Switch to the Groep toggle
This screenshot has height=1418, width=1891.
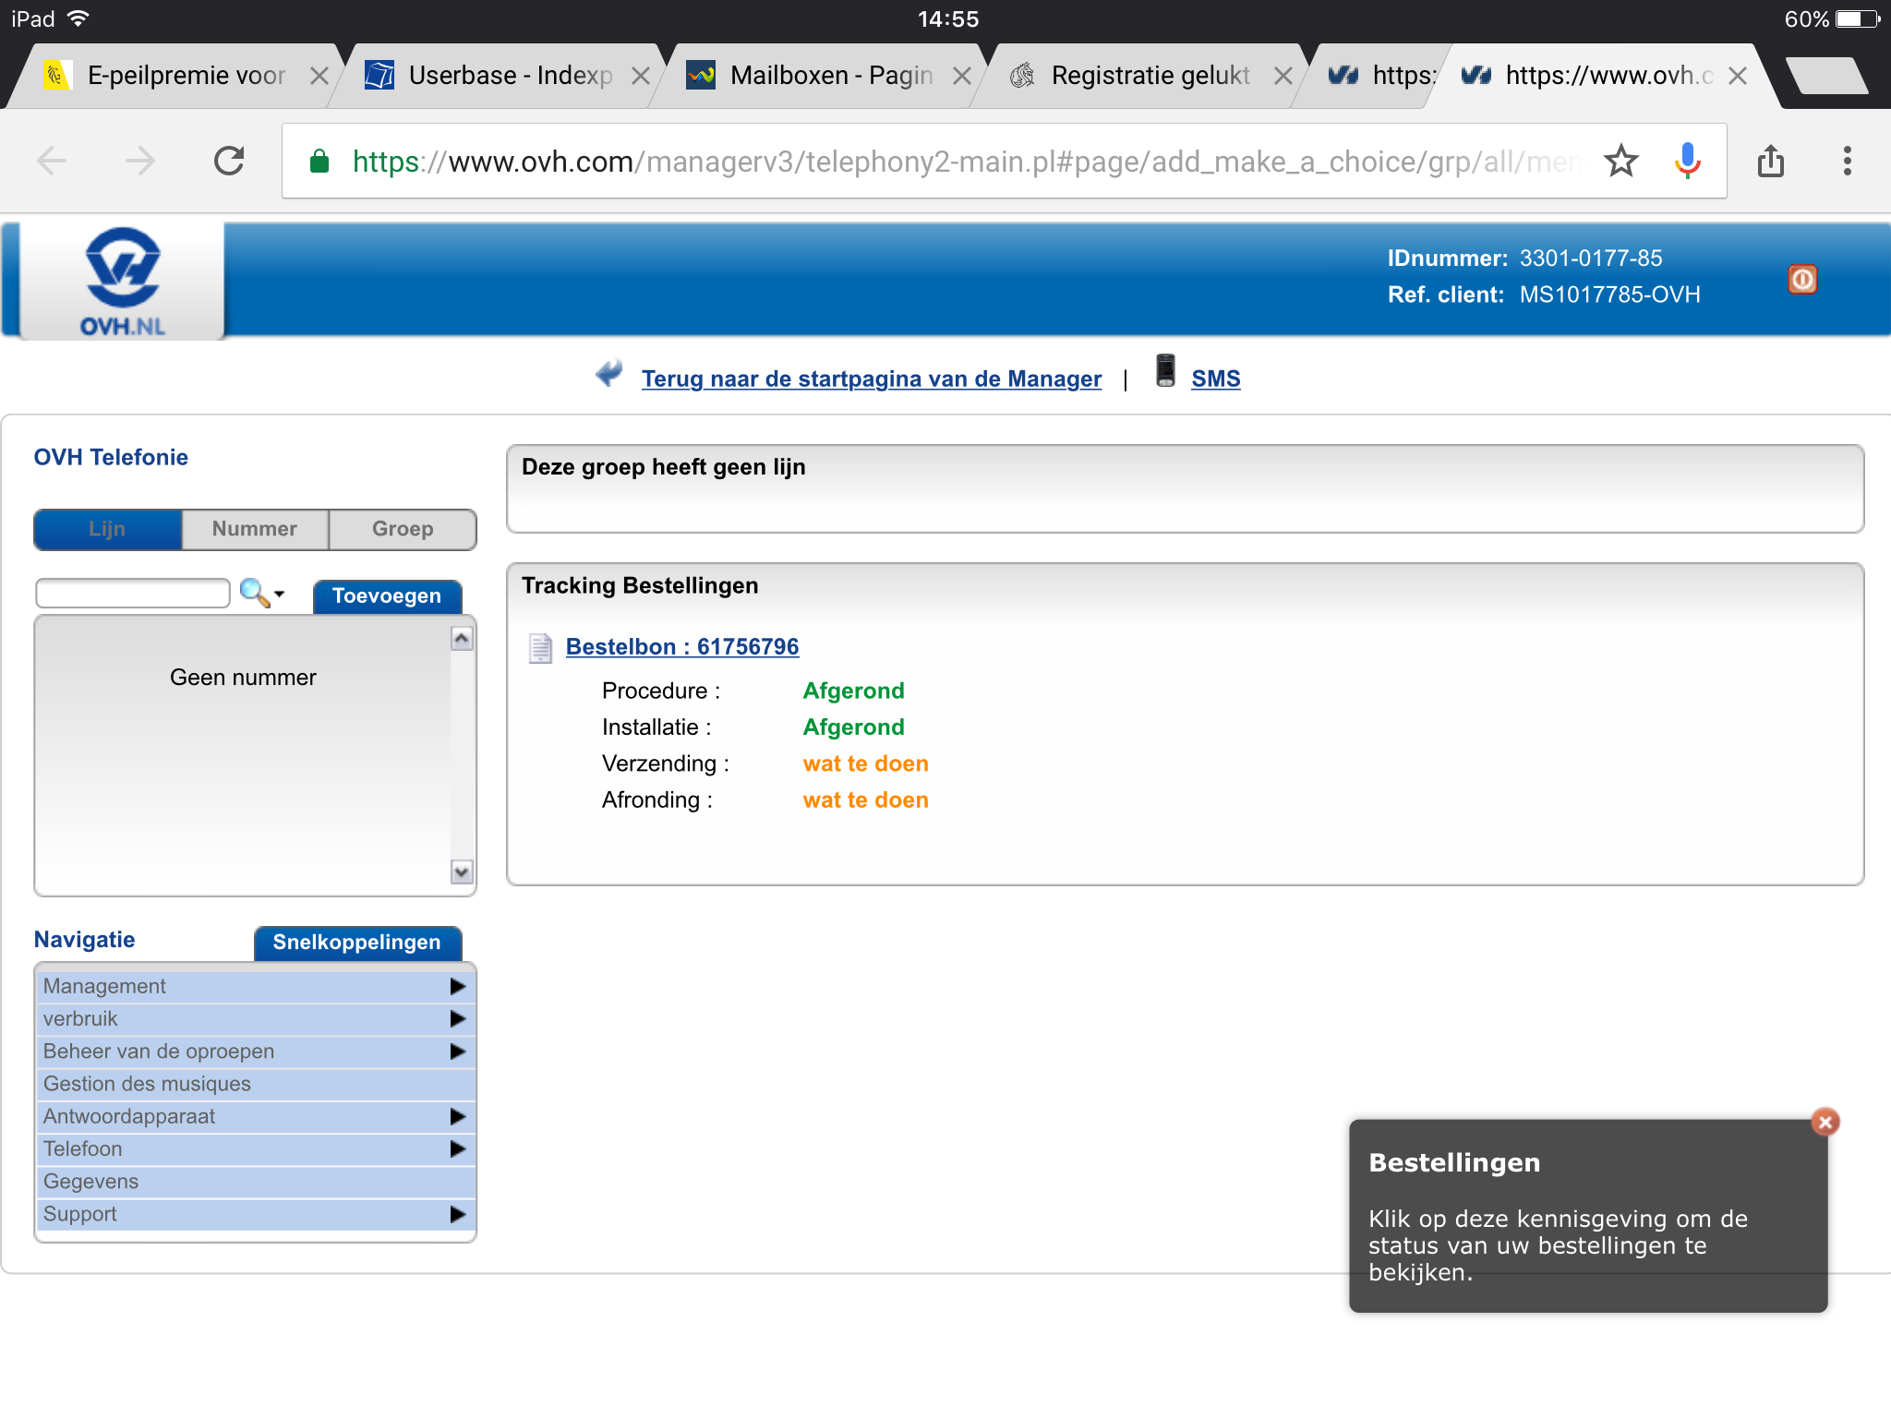[x=403, y=529]
